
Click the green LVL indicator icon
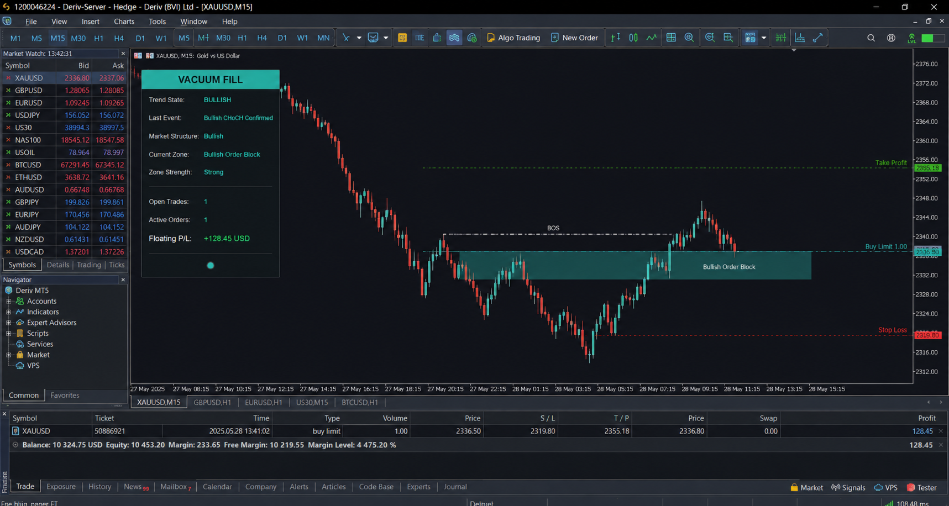(911, 38)
